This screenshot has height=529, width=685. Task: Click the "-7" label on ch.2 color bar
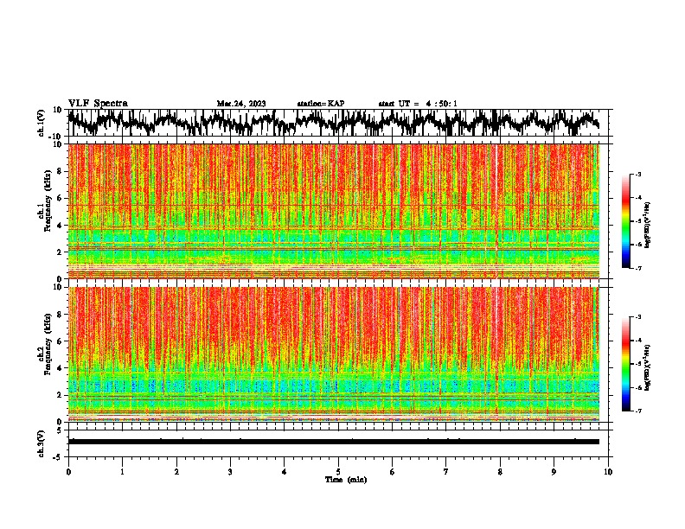[x=638, y=411]
